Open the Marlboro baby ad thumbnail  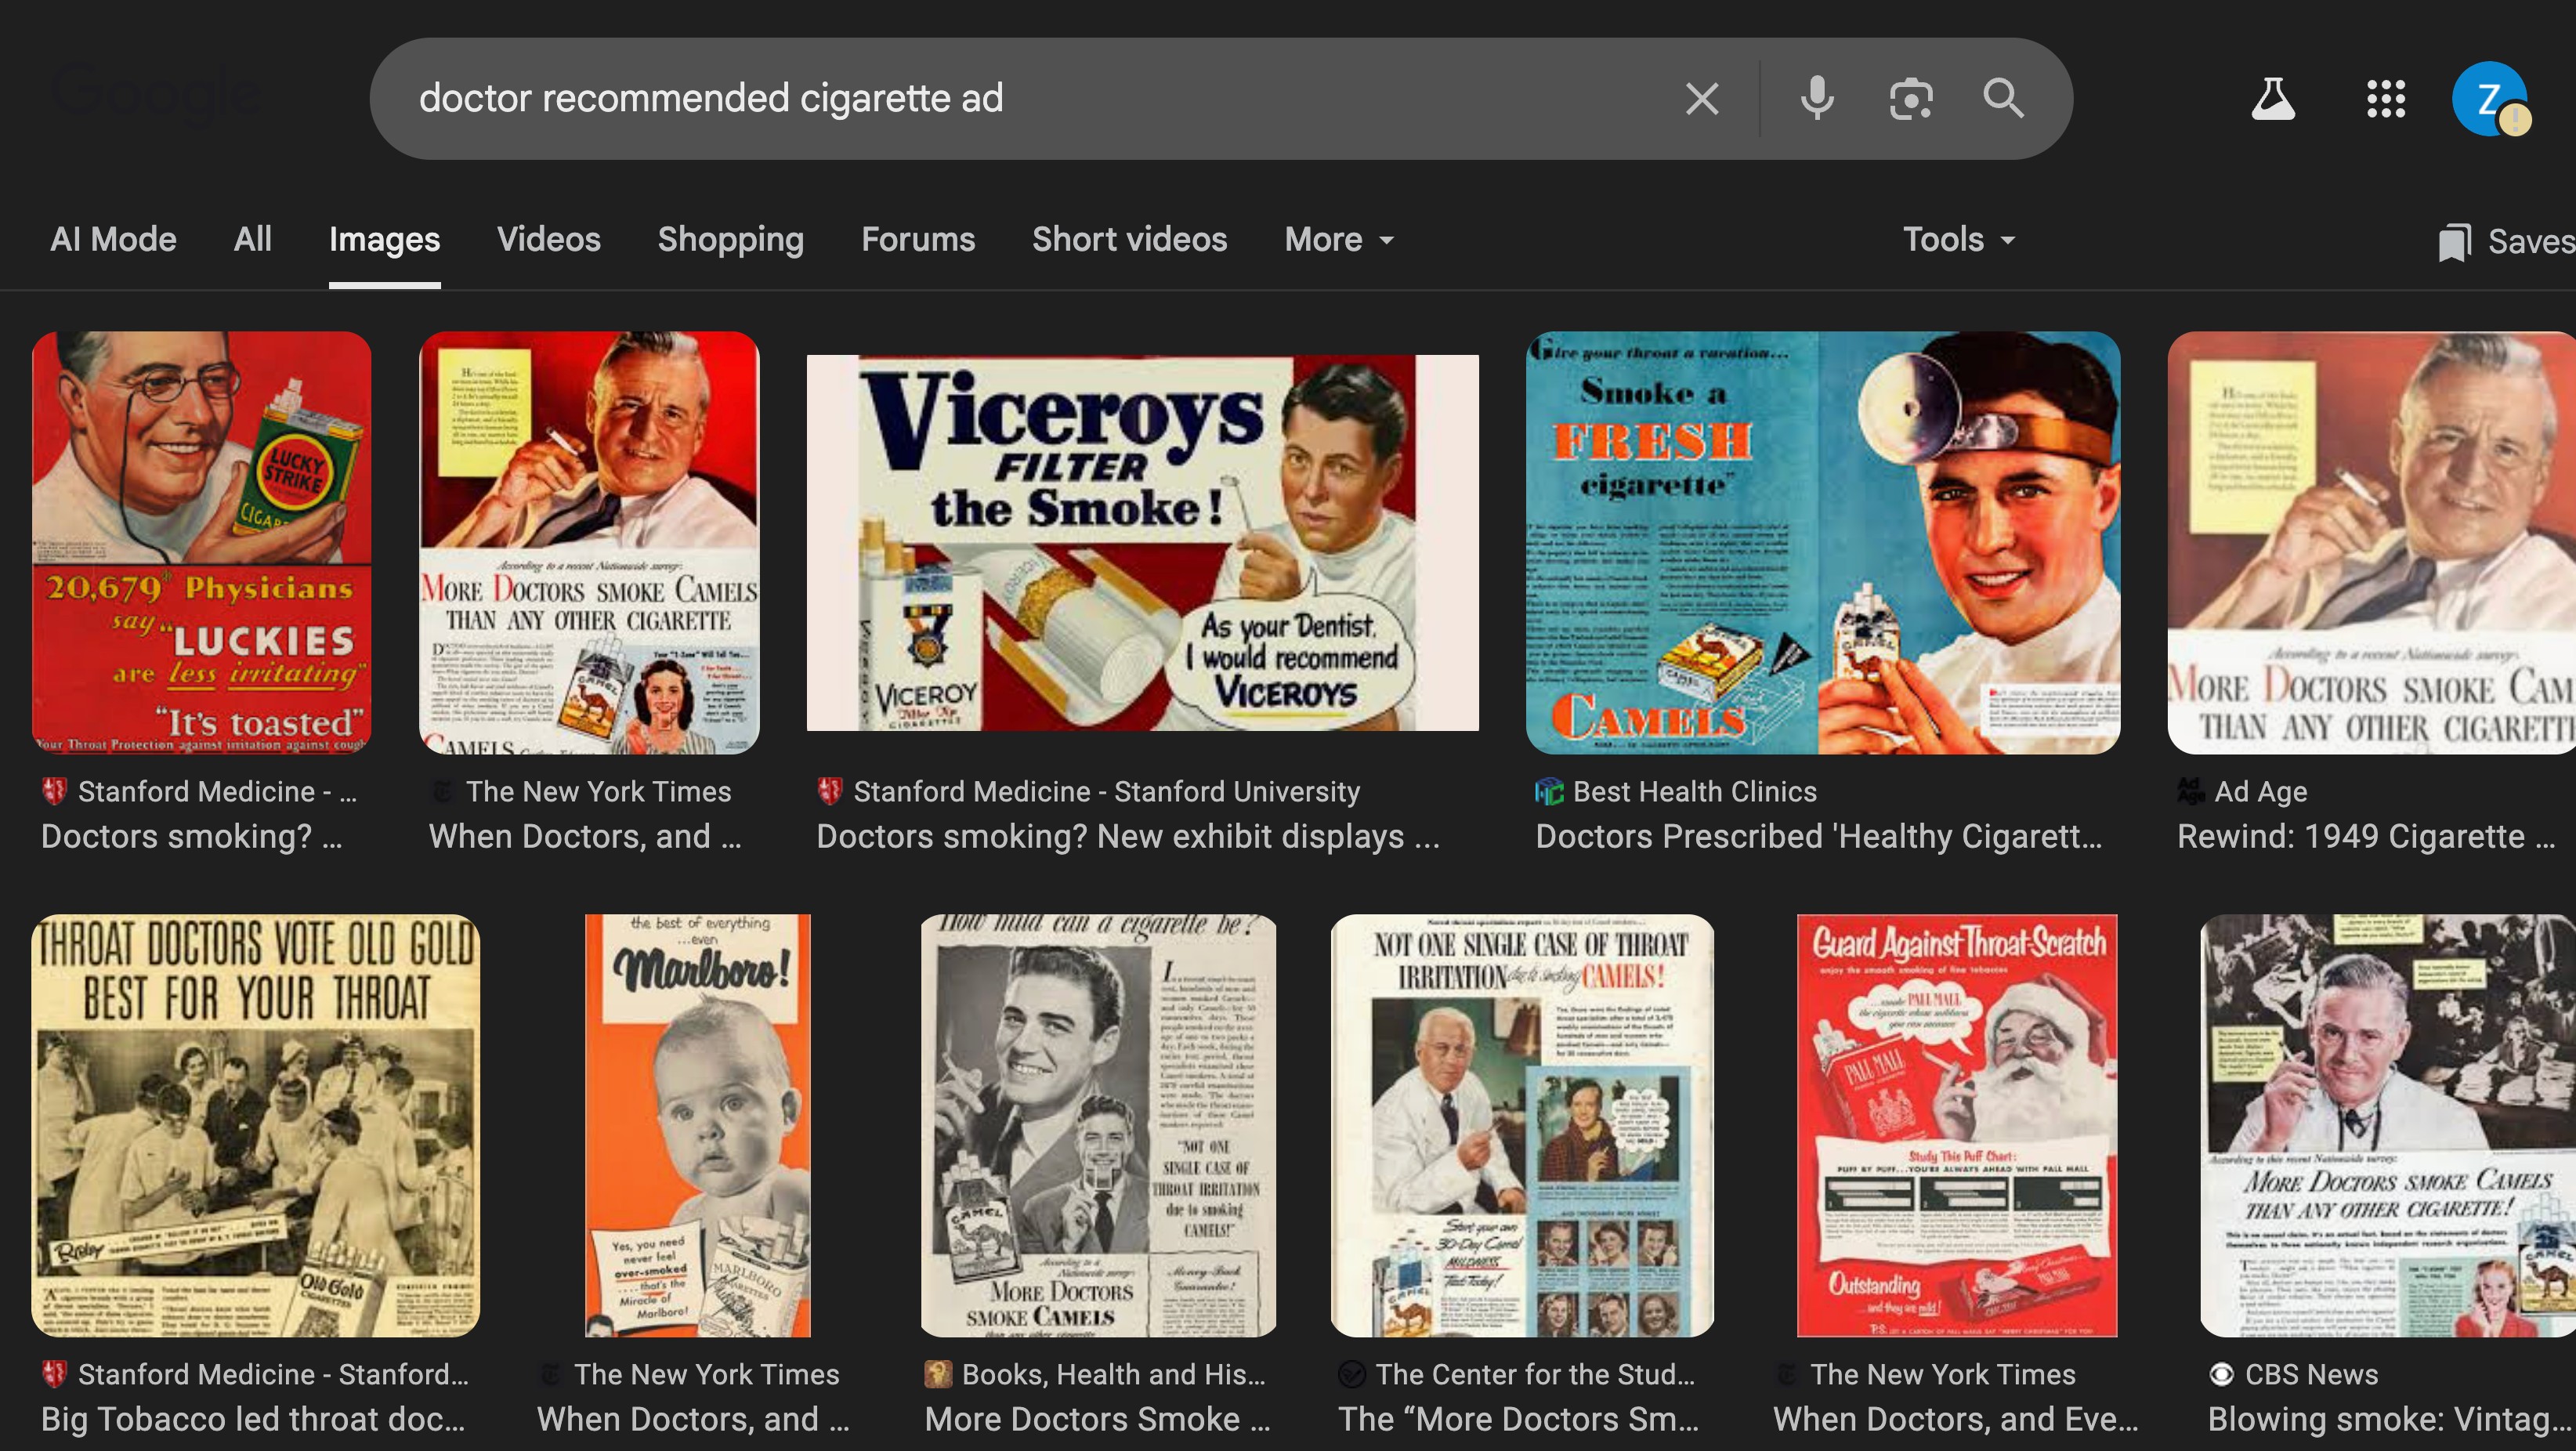coord(698,1125)
